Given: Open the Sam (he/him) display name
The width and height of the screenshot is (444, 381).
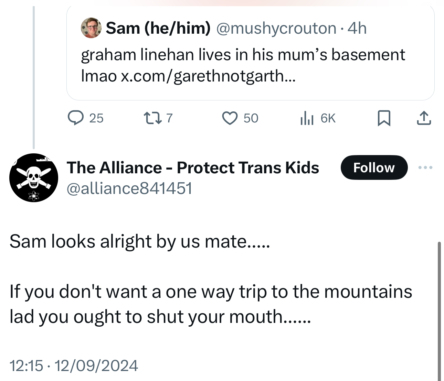Looking at the screenshot, I should pos(158,28).
